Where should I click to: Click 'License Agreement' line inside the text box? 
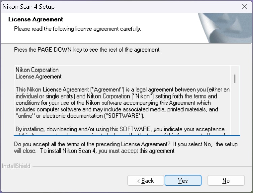38,77
